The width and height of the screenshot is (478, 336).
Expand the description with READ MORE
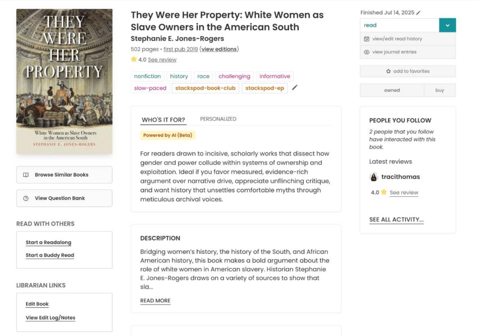point(155,301)
